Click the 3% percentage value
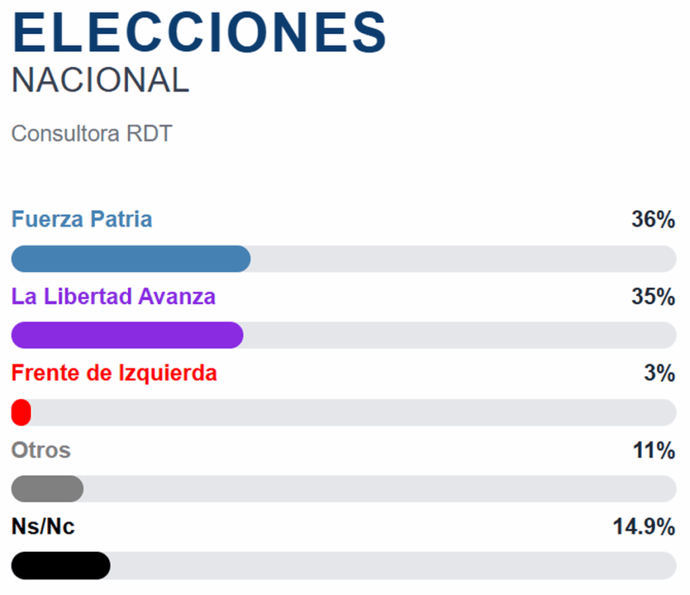This screenshot has width=690, height=595. (x=659, y=373)
